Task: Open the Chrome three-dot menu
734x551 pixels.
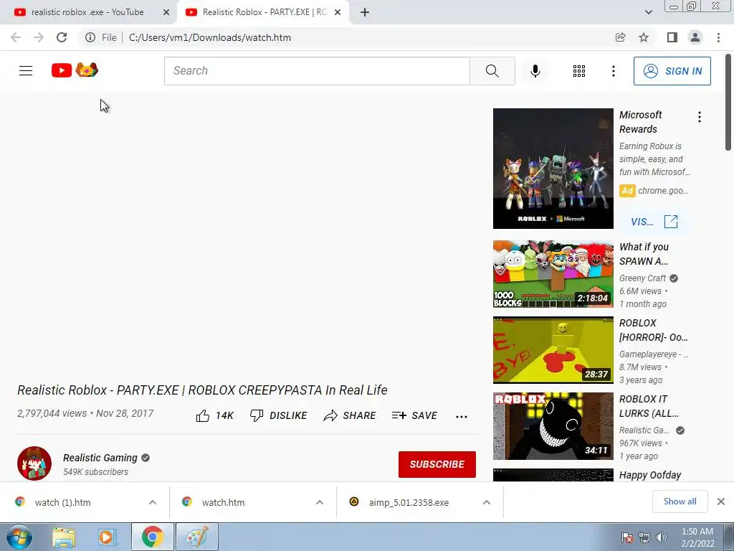Action: (718, 37)
